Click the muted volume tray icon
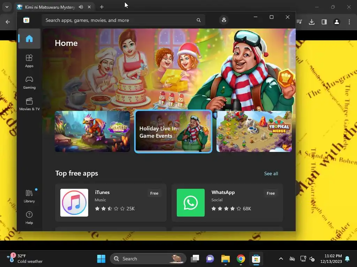 [312, 259]
